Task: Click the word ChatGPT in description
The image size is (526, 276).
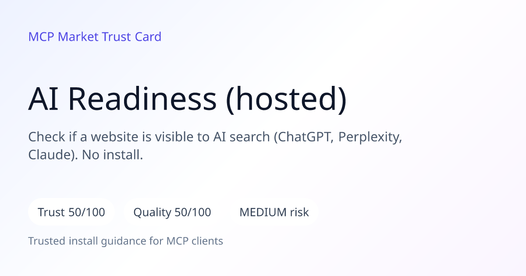Action: [x=305, y=137]
